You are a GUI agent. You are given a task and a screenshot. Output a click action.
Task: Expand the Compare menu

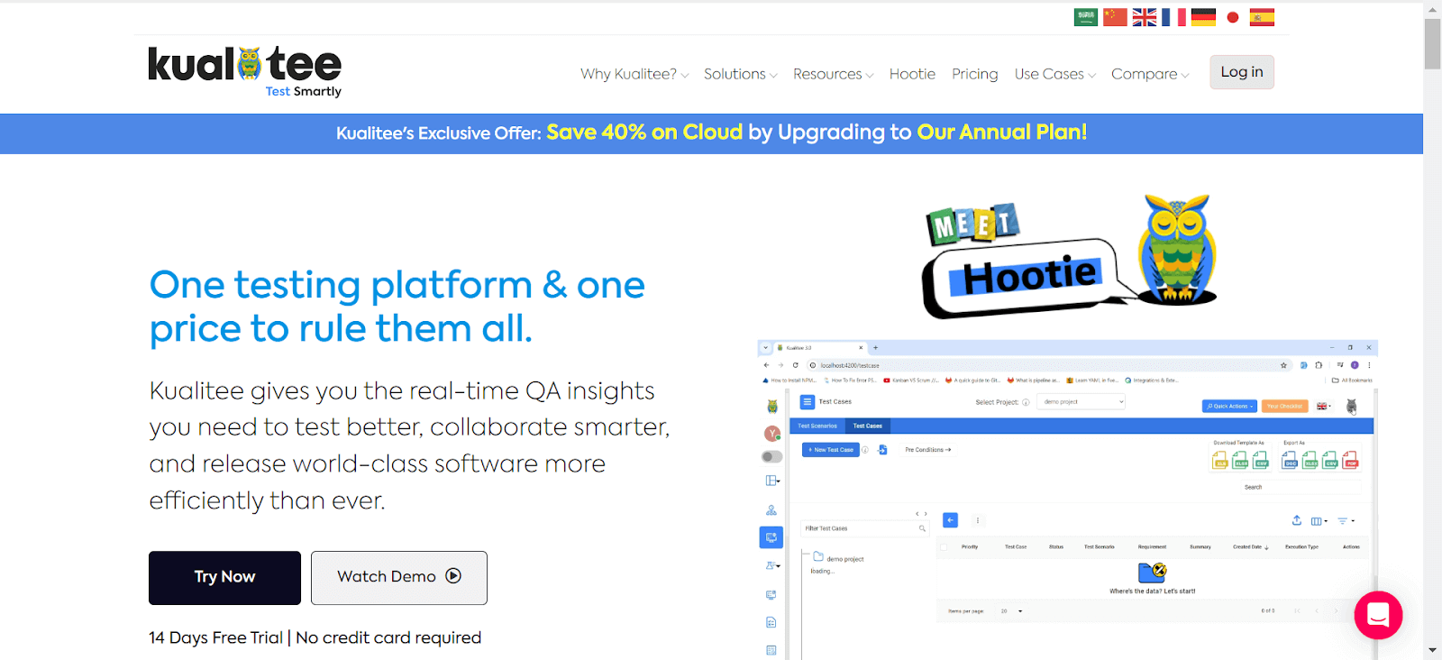[1150, 74]
